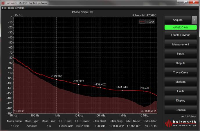Image resolution: width=200 pixels, height=131 pixels.
Task: Open the System menu
Action: click(20, 8)
